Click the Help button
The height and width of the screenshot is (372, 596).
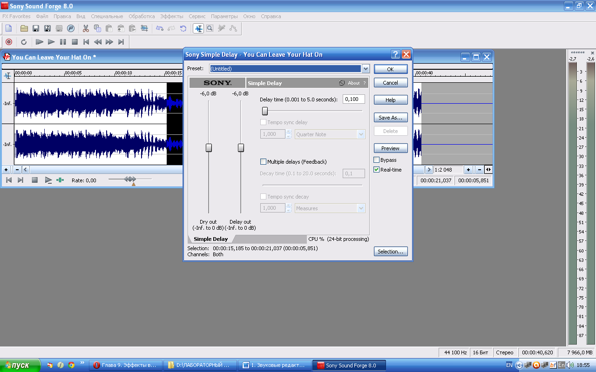[x=391, y=100]
